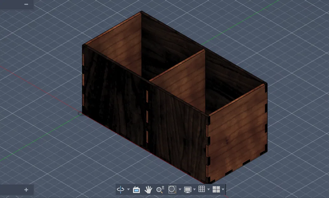Open the Orbit tool dropdown arrow
The height and width of the screenshot is (198, 329).
(128, 189)
